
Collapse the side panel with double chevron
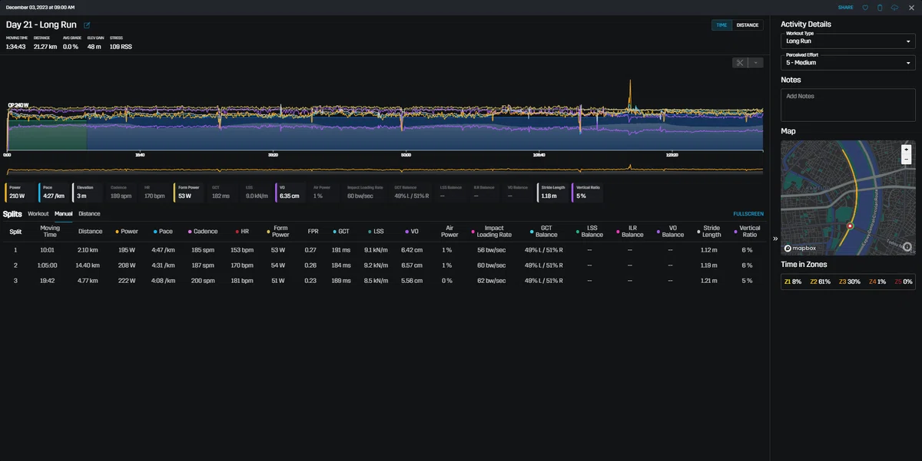775,239
